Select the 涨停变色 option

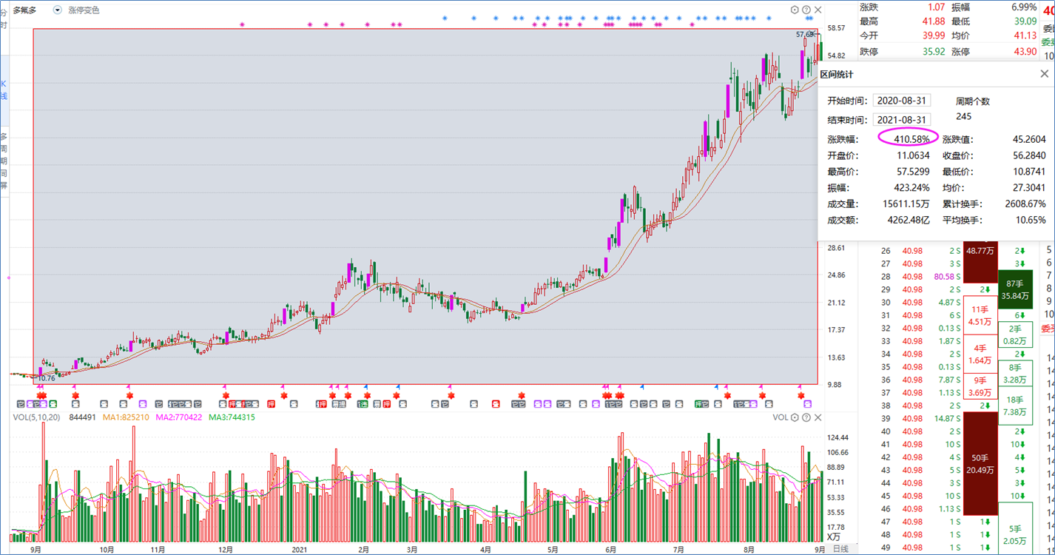click(x=84, y=10)
